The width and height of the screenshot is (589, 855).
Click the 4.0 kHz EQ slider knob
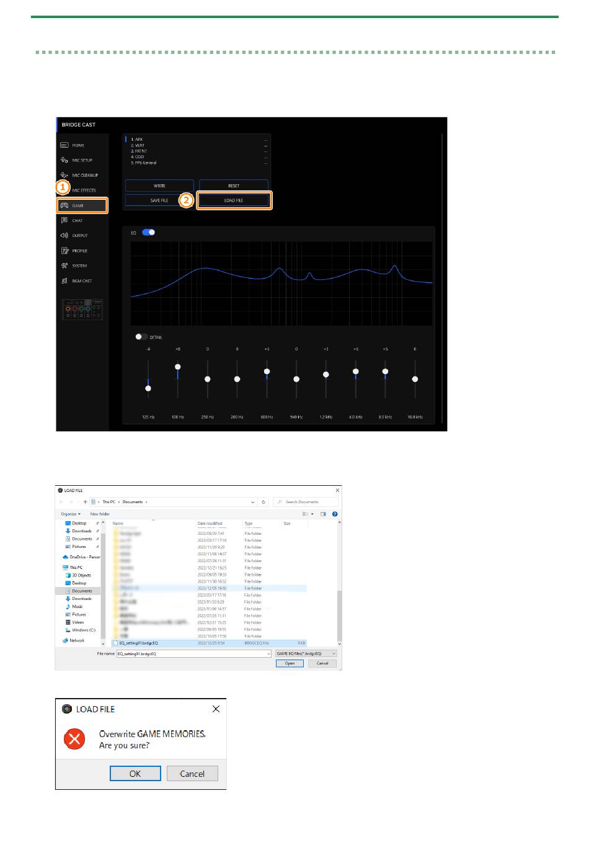(356, 372)
